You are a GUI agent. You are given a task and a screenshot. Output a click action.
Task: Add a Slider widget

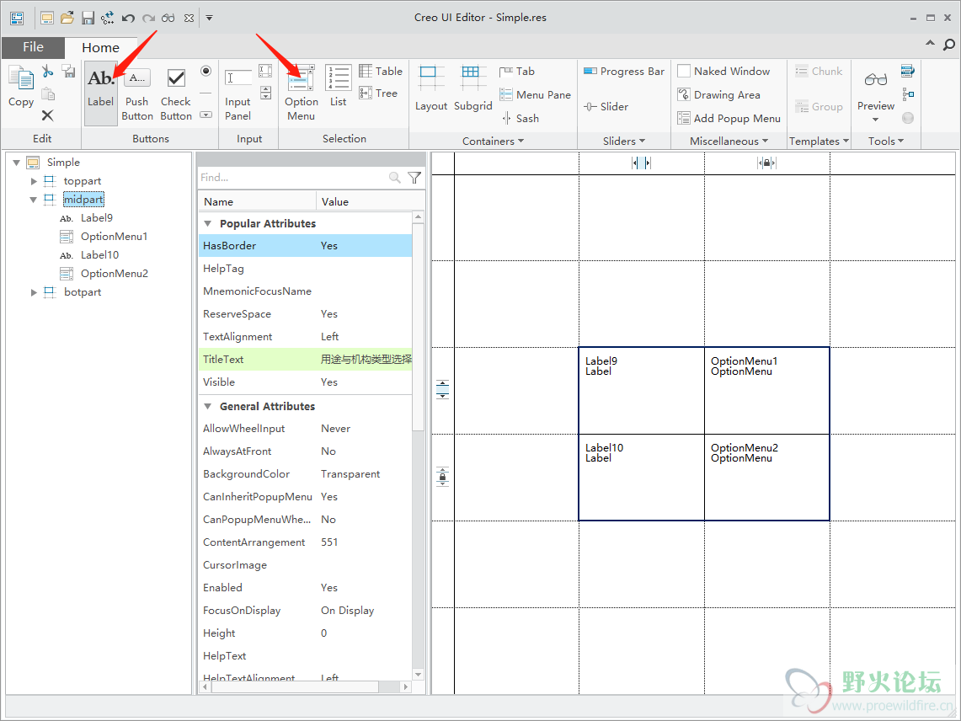606,107
